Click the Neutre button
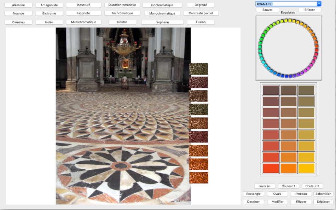 [122, 22]
